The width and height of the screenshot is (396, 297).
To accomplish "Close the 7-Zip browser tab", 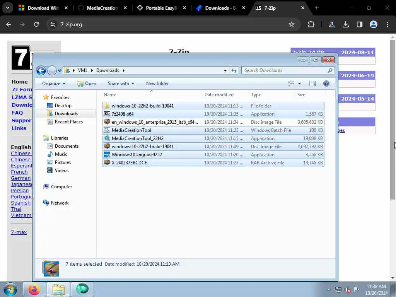I will click(x=302, y=8).
